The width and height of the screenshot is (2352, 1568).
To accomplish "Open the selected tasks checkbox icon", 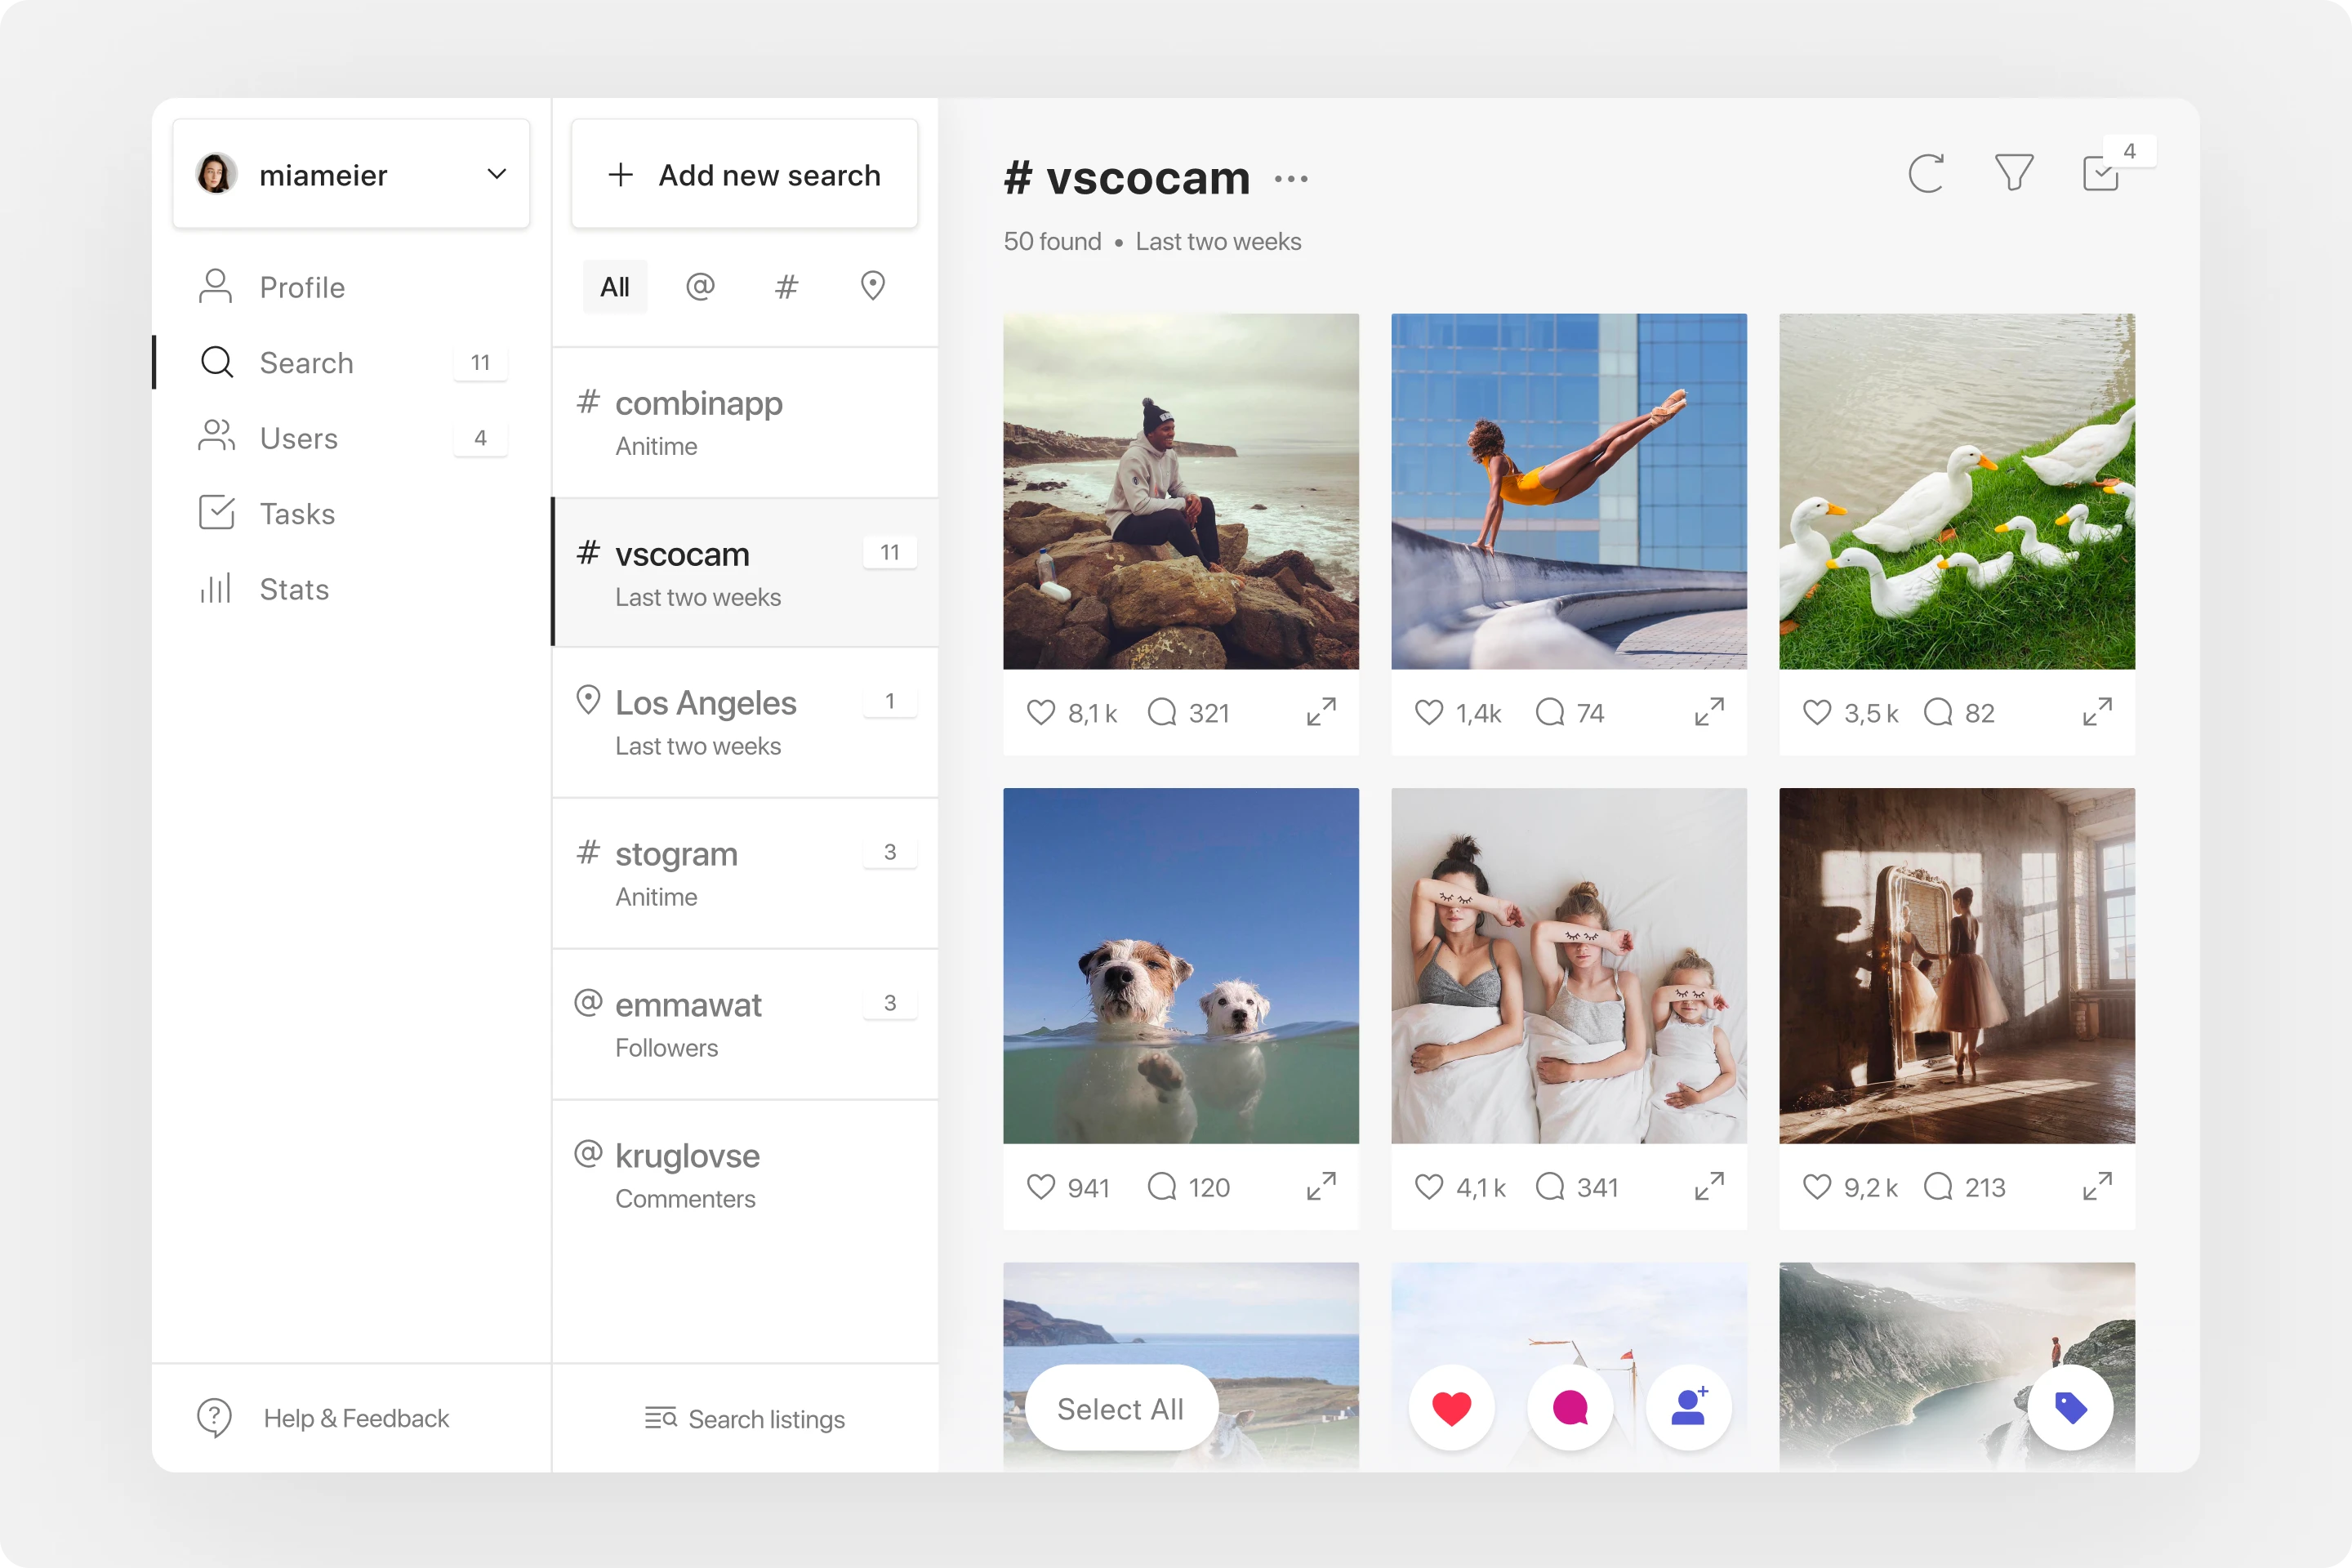I will pos(2101,172).
